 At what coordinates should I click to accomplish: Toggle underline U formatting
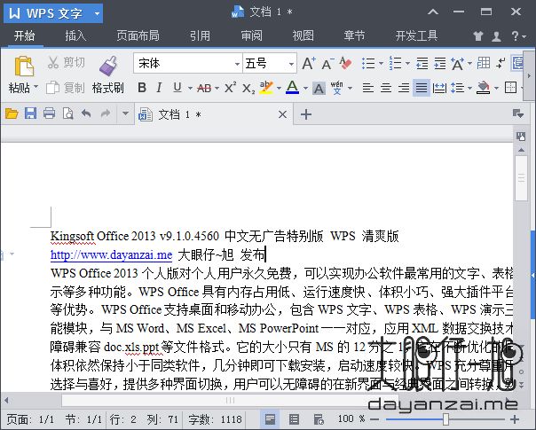coord(177,88)
